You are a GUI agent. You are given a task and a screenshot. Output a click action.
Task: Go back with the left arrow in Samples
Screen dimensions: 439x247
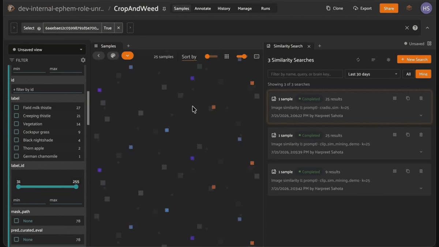click(98, 56)
